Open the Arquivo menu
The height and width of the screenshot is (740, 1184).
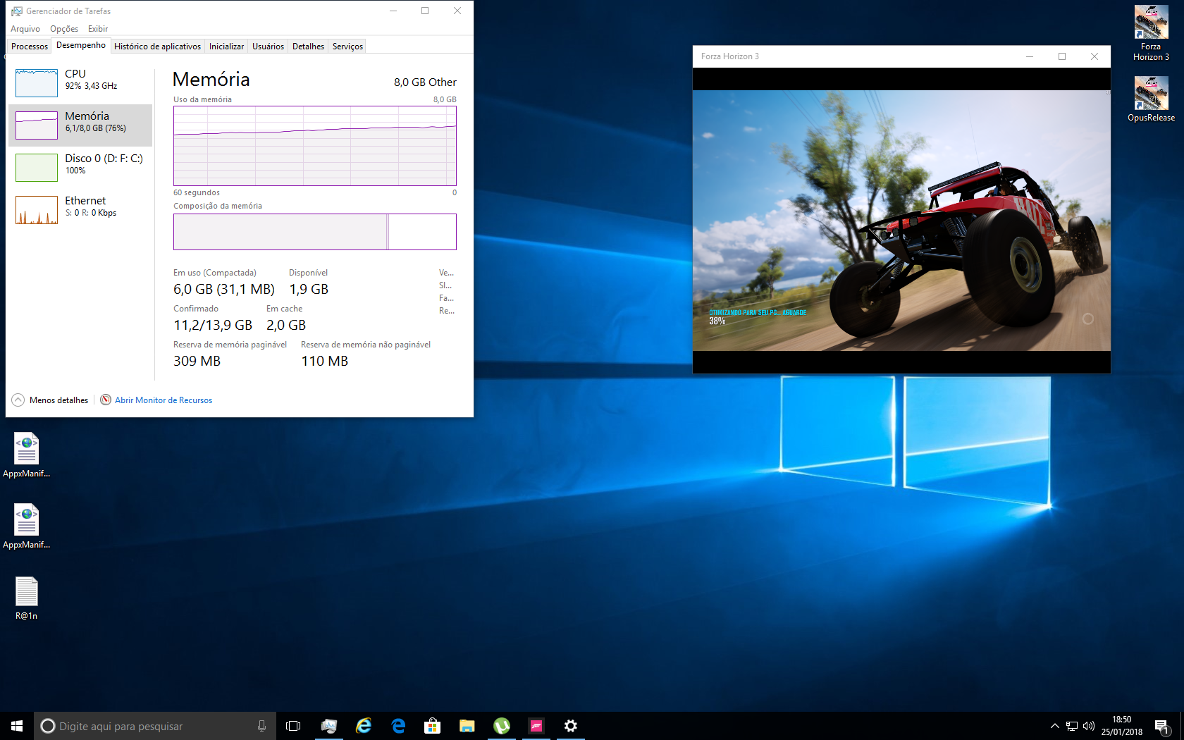[25, 29]
